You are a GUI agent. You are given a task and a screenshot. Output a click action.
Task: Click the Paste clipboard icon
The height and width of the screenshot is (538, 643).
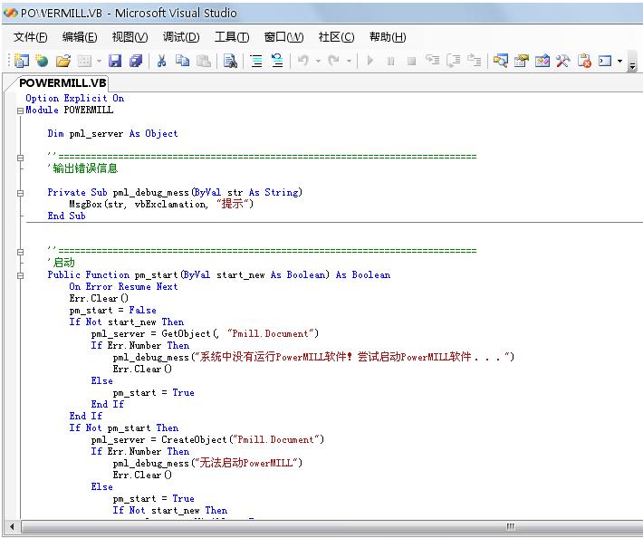(204, 61)
